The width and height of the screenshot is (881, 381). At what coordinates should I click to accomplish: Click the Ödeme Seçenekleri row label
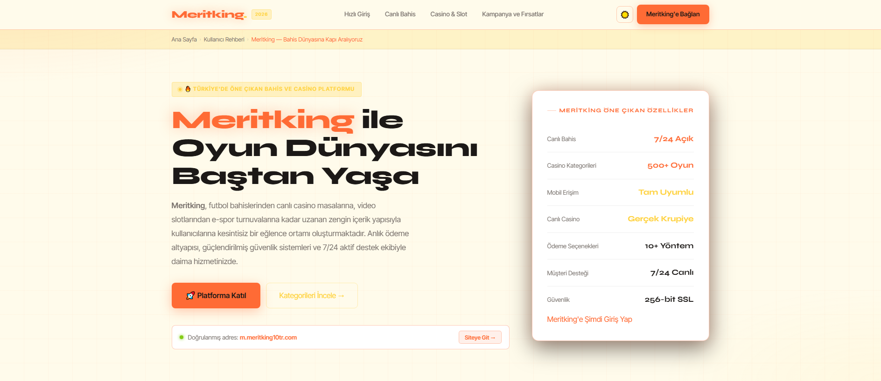pos(573,246)
